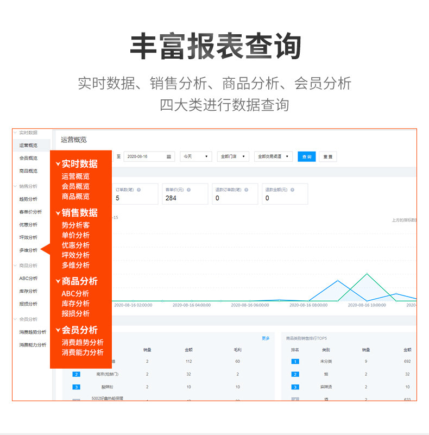Image resolution: width=429 pixels, height=435 pixels.
Task: Click the 更多 link above the product table
Action: click(266, 338)
